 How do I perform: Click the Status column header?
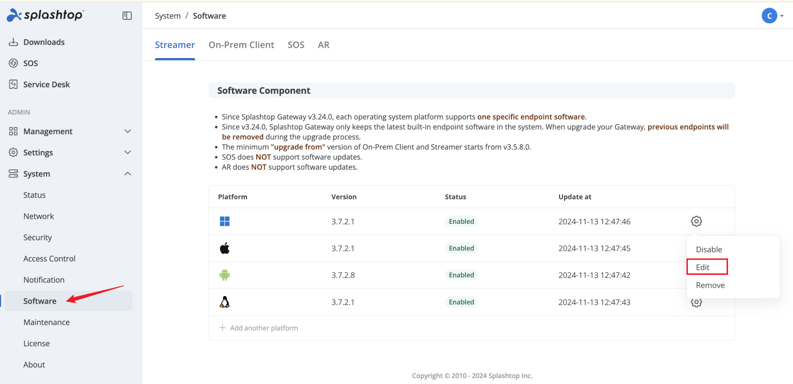pyautogui.click(x=455, y=197)
